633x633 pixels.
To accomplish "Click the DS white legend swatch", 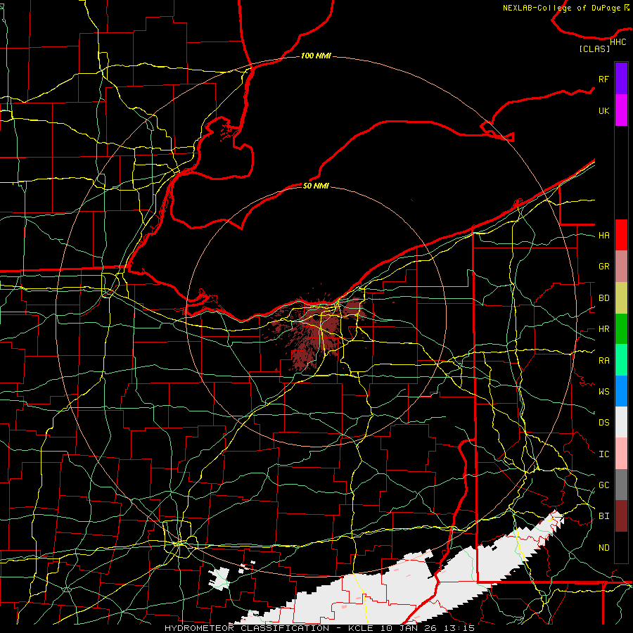I will [x=621, y=422].
